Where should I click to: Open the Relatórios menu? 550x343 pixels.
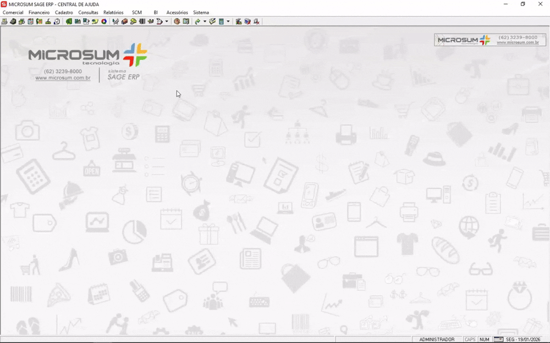113,12
